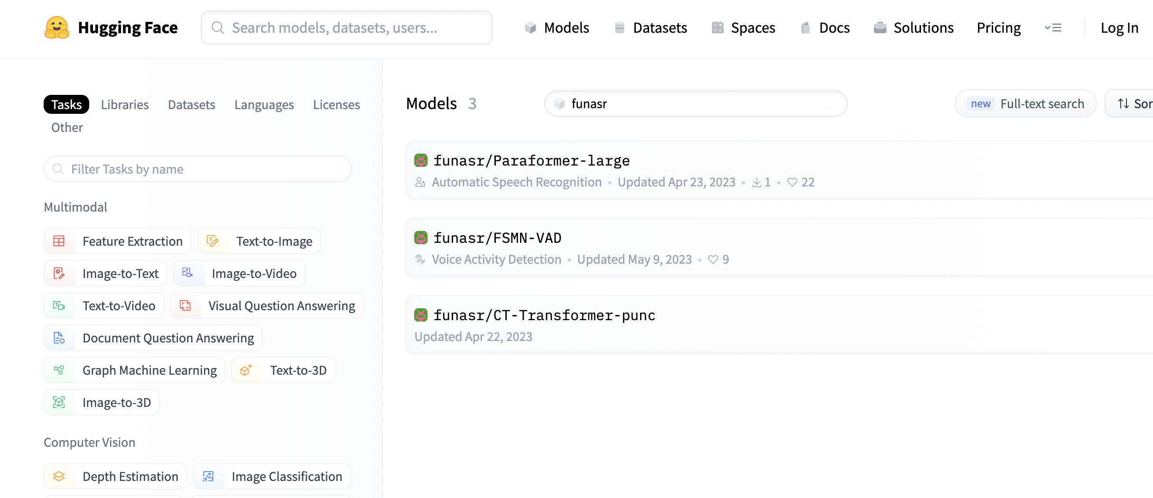Image resolution: width=1153 pixels, height=498 pixels.
Task: Open Docs in the top navigation
Action: click(825, 28)
